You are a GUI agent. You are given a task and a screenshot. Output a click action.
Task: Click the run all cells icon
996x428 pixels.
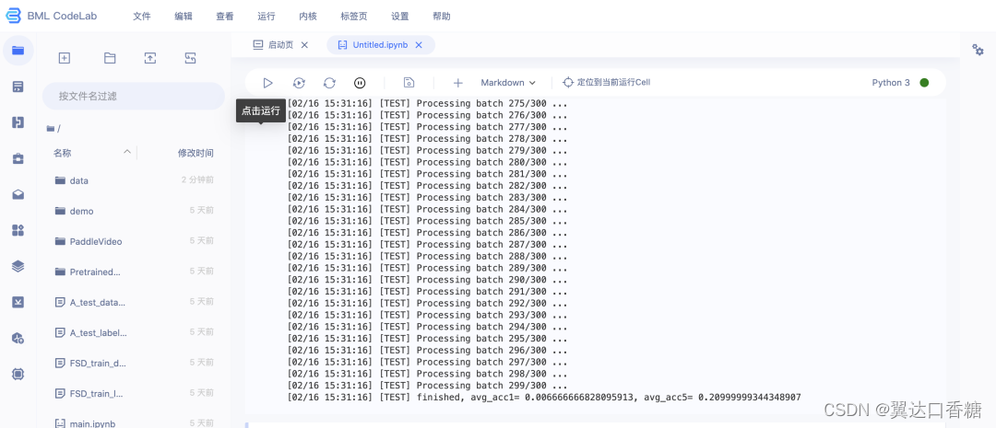click(299, 83)
